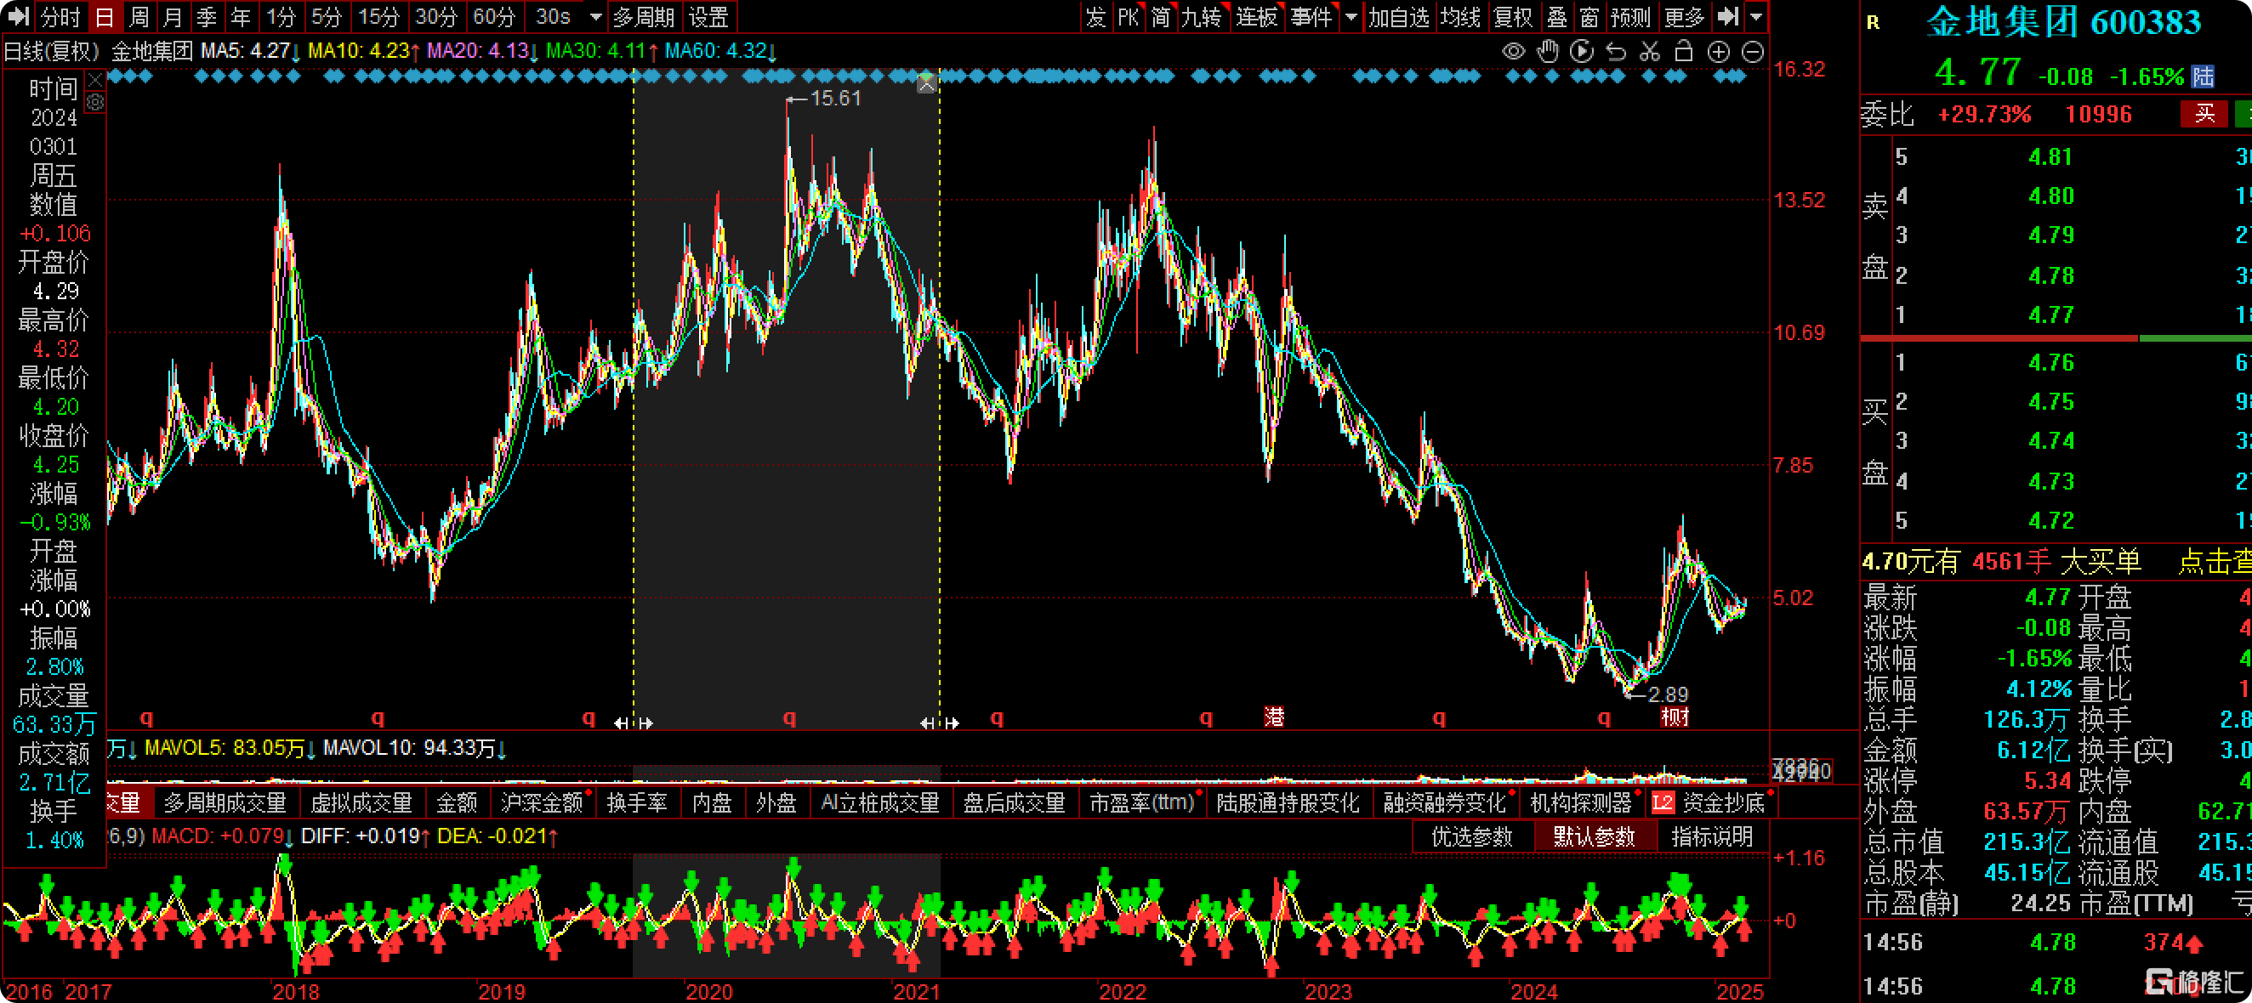Viewport: 2252px width, 1003px height.
Task: Open the period dropdown arrow after 30s
Action: pos(595,17)
